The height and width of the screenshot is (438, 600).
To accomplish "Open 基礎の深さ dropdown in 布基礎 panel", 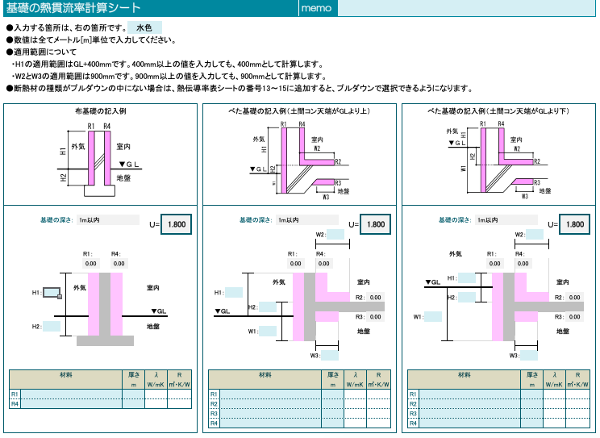I will pyautogui.click(x=108, y=219).
